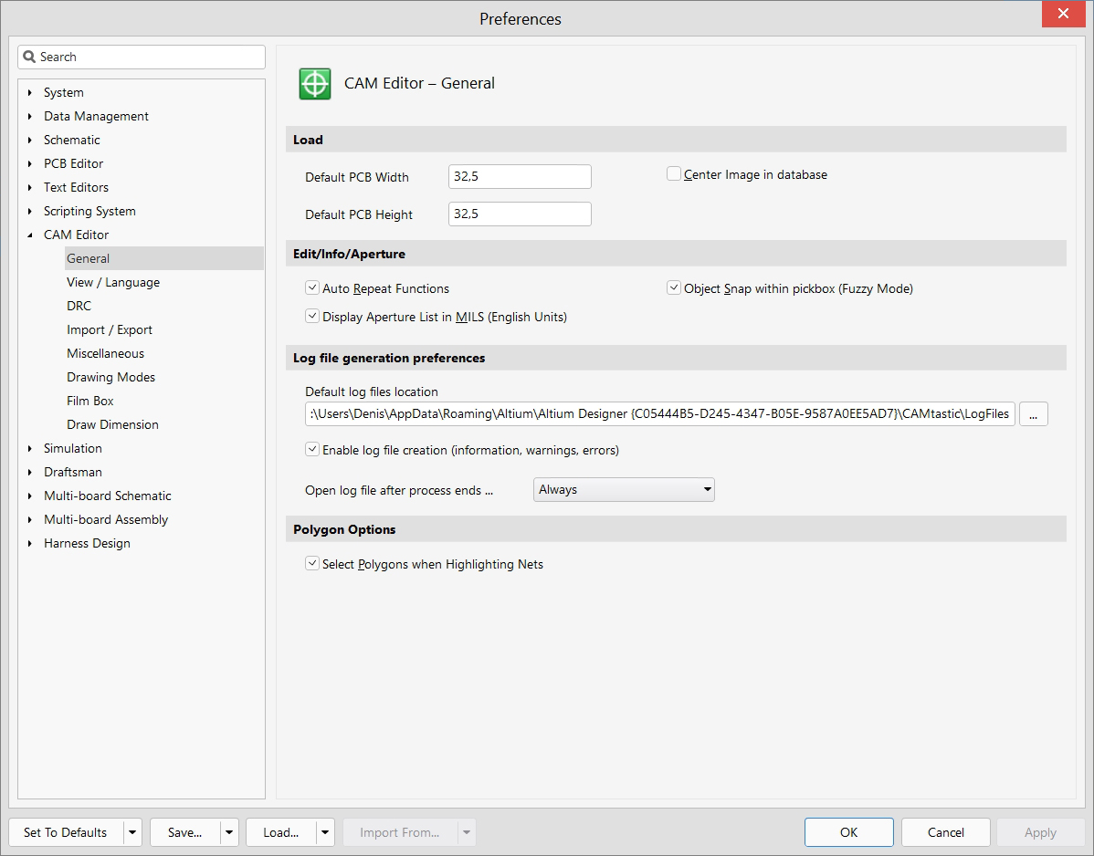Click the Default log files location path field
The height and width of the screenshot is (856, 1094).
(660, 414)
